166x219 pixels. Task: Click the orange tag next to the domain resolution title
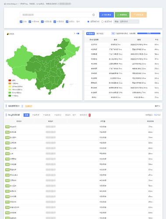[28, 106]
